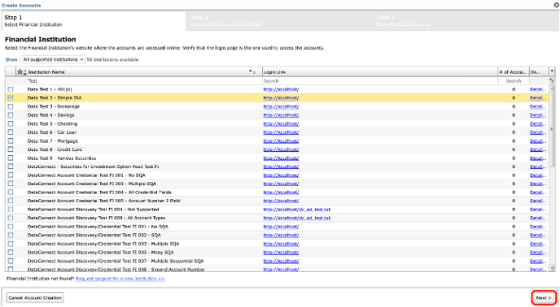560x307 pixels.
Task: Check the Data Test 1 - 401(k) checkbox
Action: [11, 89]
